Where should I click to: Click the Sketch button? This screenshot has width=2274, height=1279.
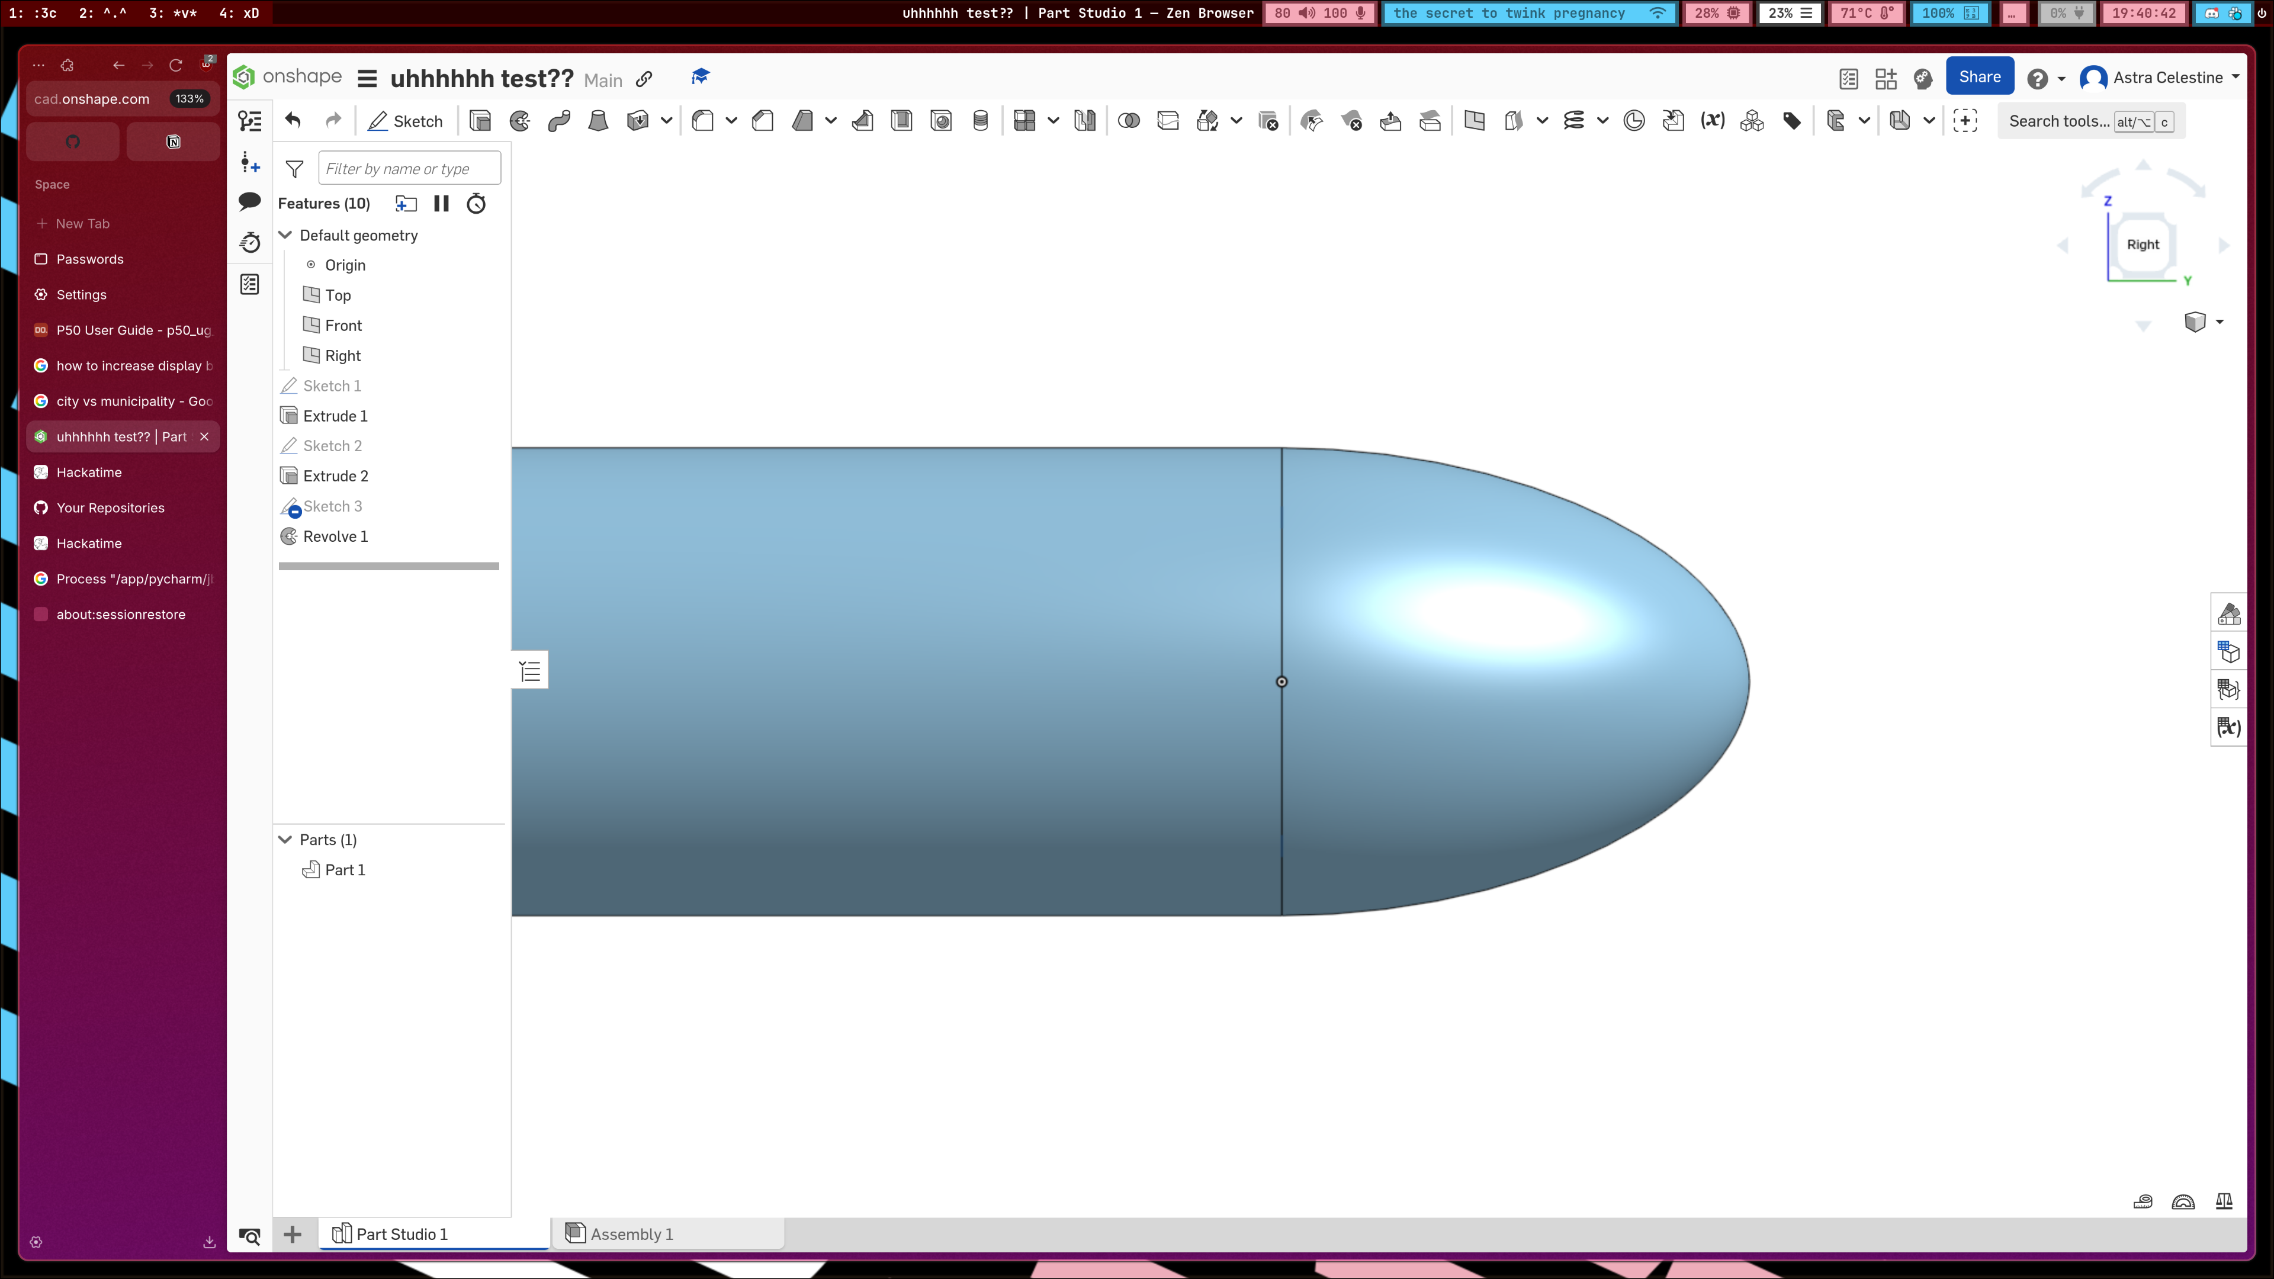point(406,121)
